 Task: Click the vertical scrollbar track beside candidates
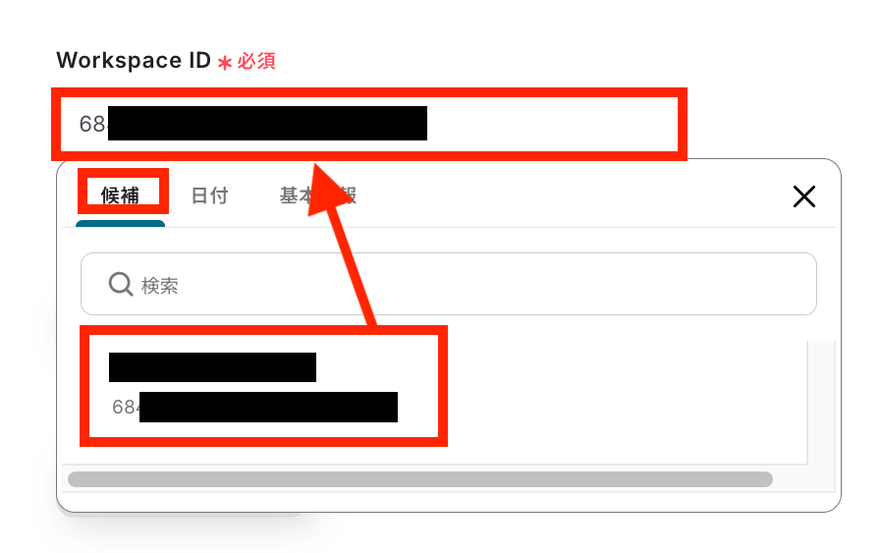(821, 403)
